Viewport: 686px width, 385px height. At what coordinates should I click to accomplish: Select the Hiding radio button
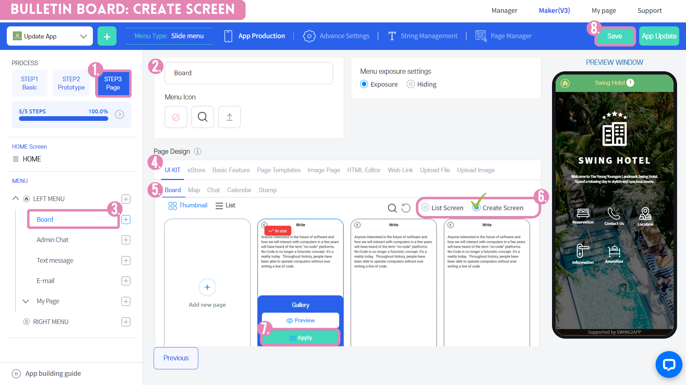pos(411,84)
